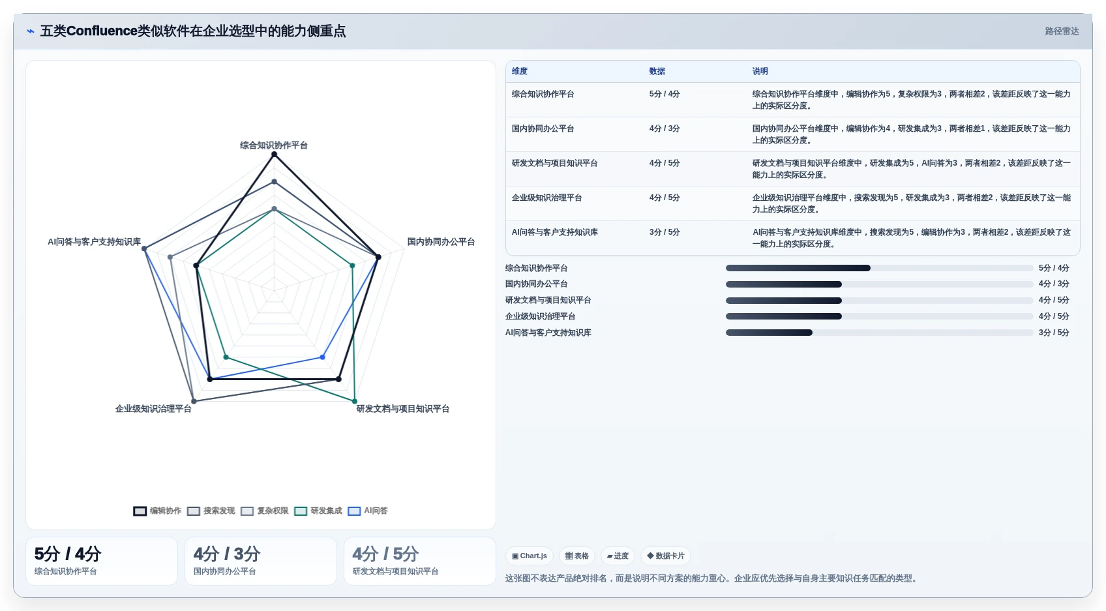Click the 4分 / 3分 value in table
Image resolution: width=1106 pixels, height=611 pixels.
665,129
